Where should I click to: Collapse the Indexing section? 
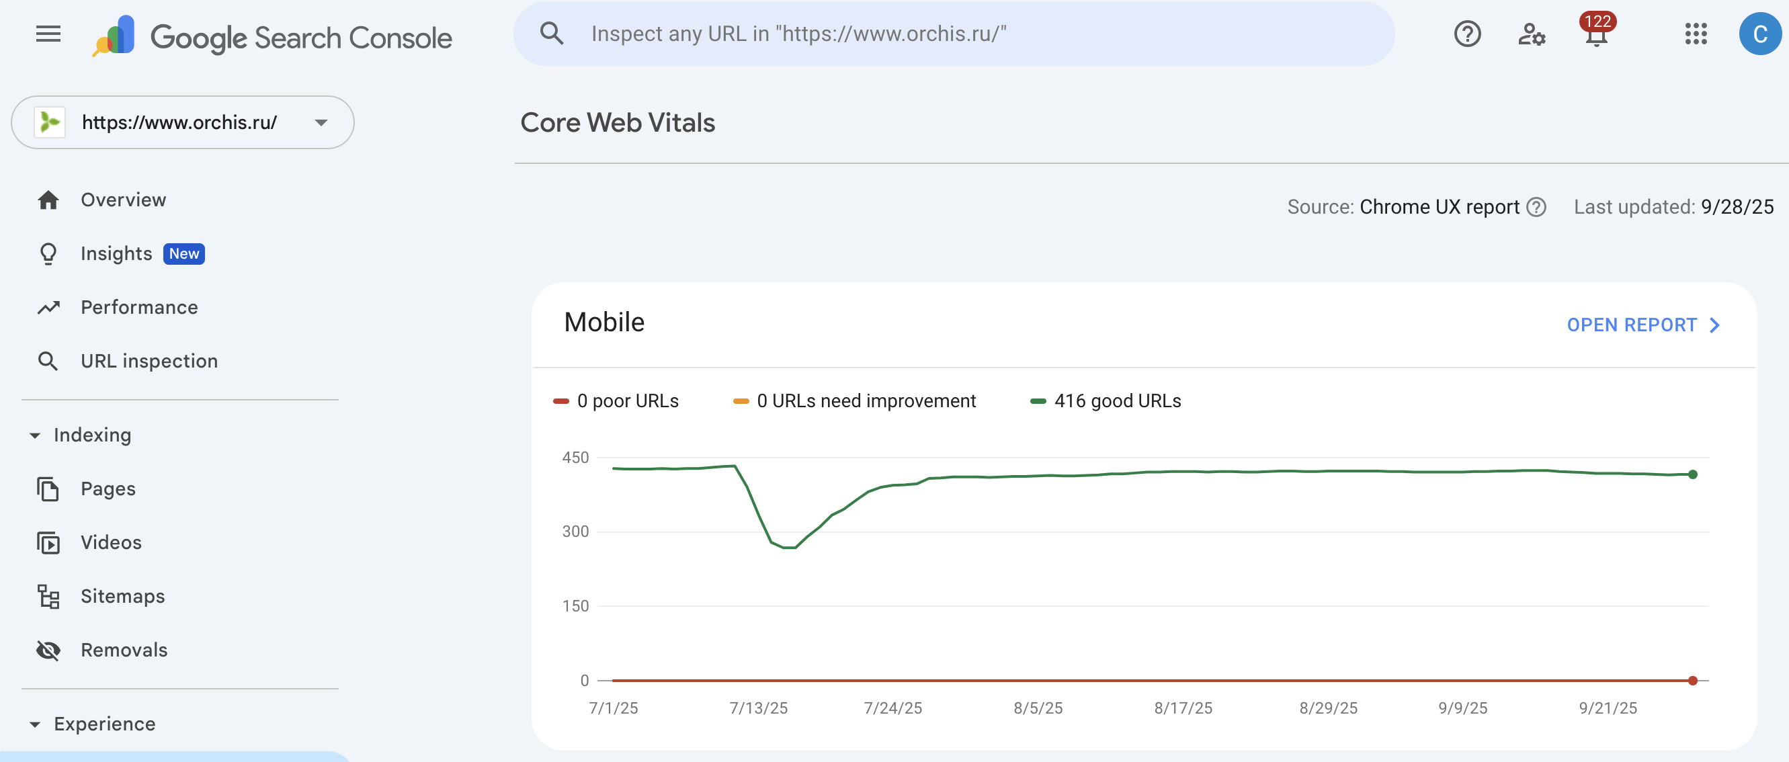[35, 435]
